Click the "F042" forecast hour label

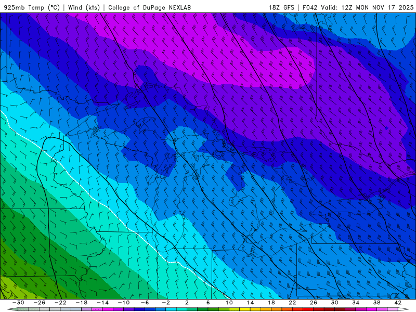point(310,7)
